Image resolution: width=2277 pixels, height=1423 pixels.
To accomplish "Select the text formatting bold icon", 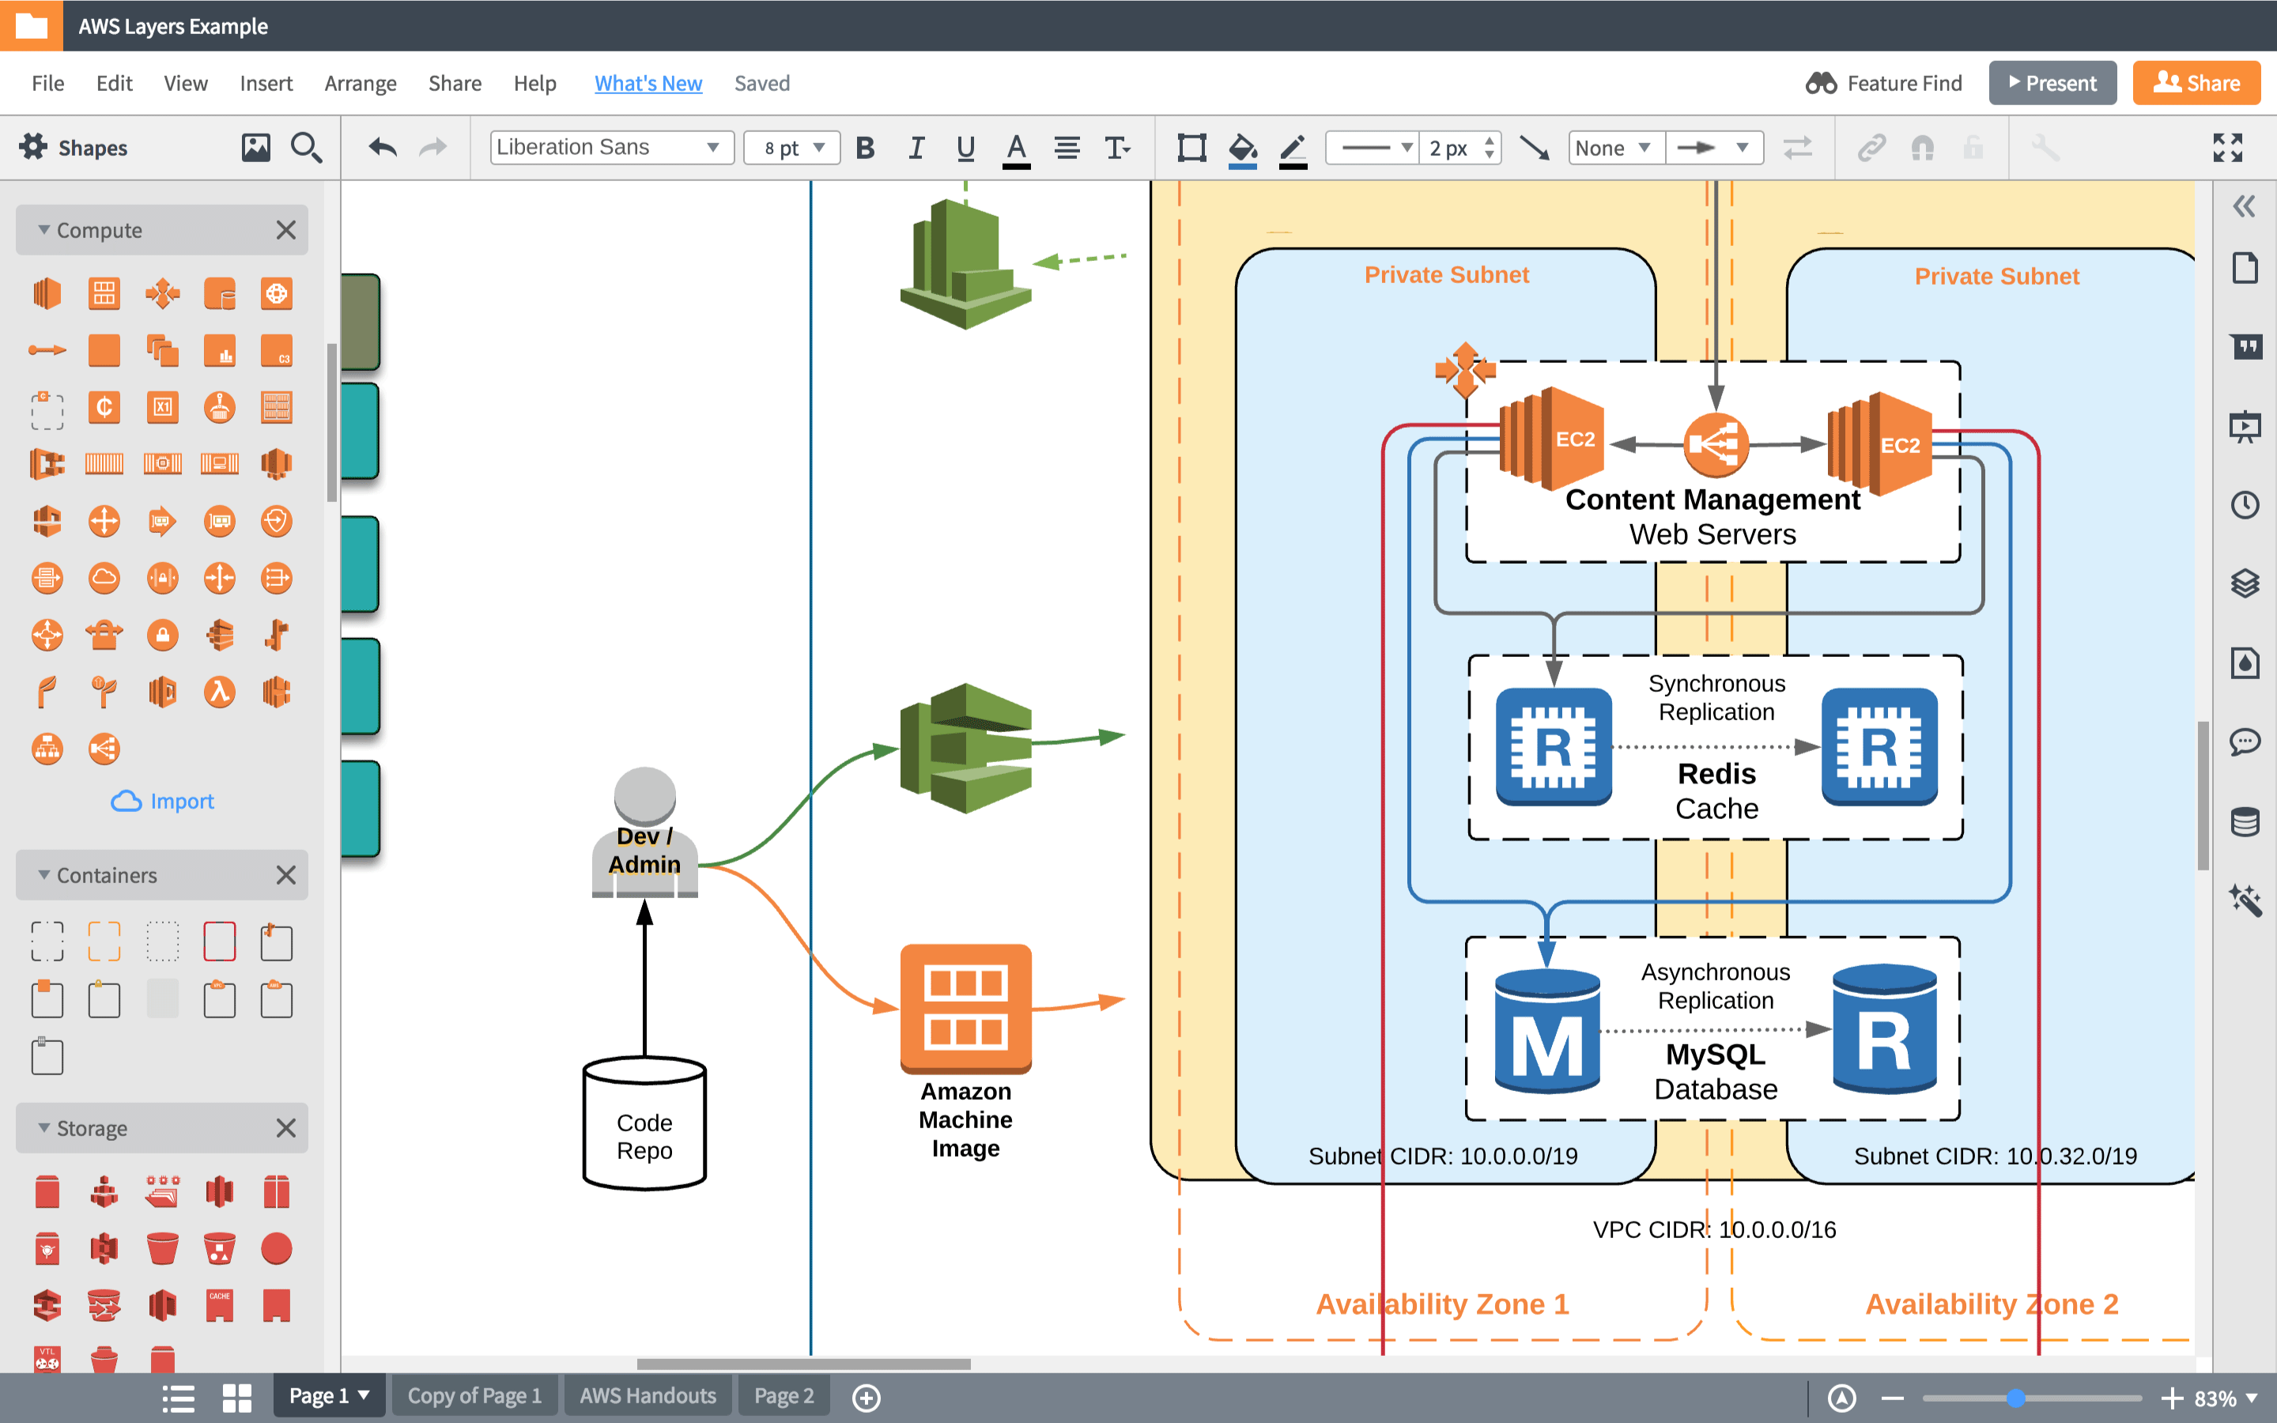I will (864, 148).
